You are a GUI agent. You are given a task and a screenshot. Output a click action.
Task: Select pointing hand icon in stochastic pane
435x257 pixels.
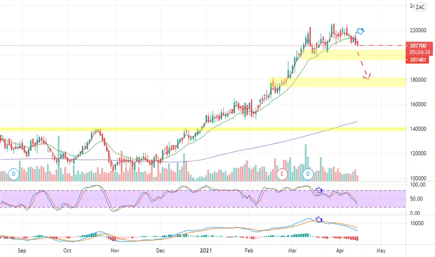click(318, 190)
